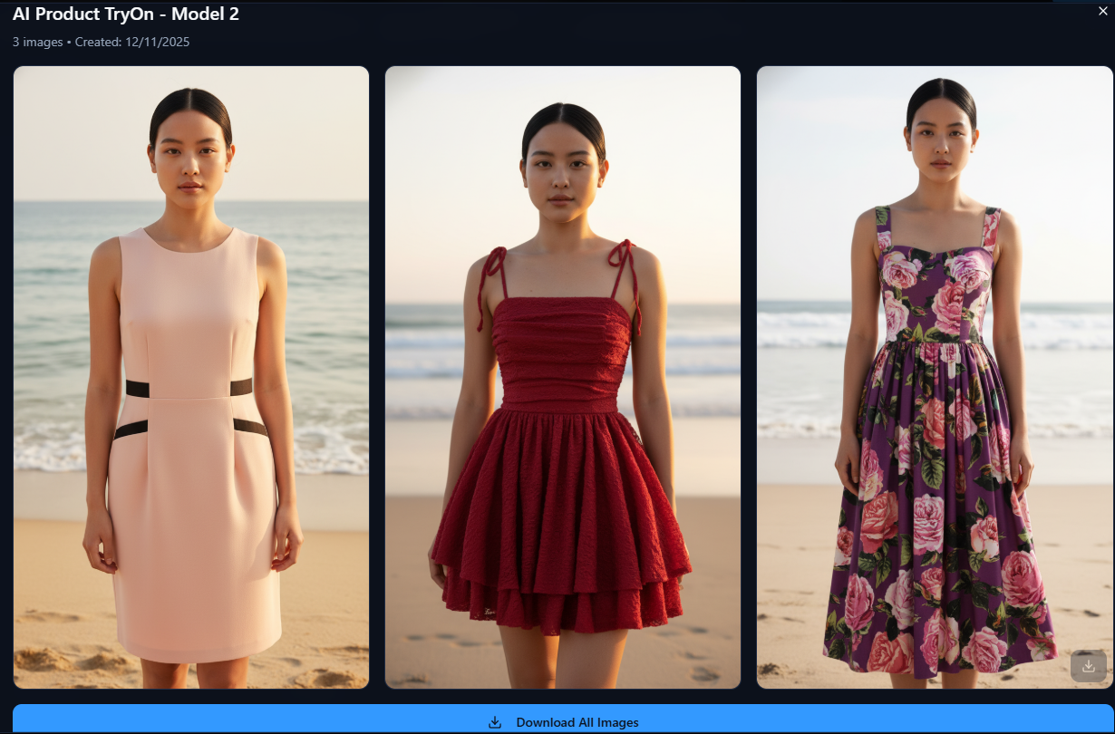Click the download icon hovering over the beach sand
The image size is (1115, 734).
1087,666
